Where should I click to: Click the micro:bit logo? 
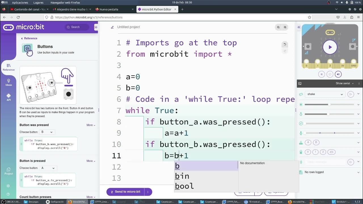(24, 27)
